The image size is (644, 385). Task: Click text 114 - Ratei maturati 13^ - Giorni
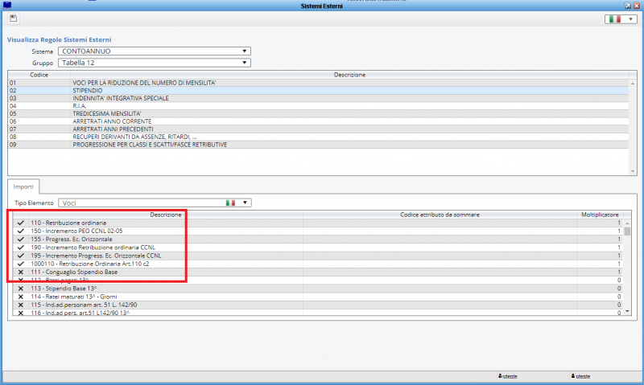coord(73,297)
